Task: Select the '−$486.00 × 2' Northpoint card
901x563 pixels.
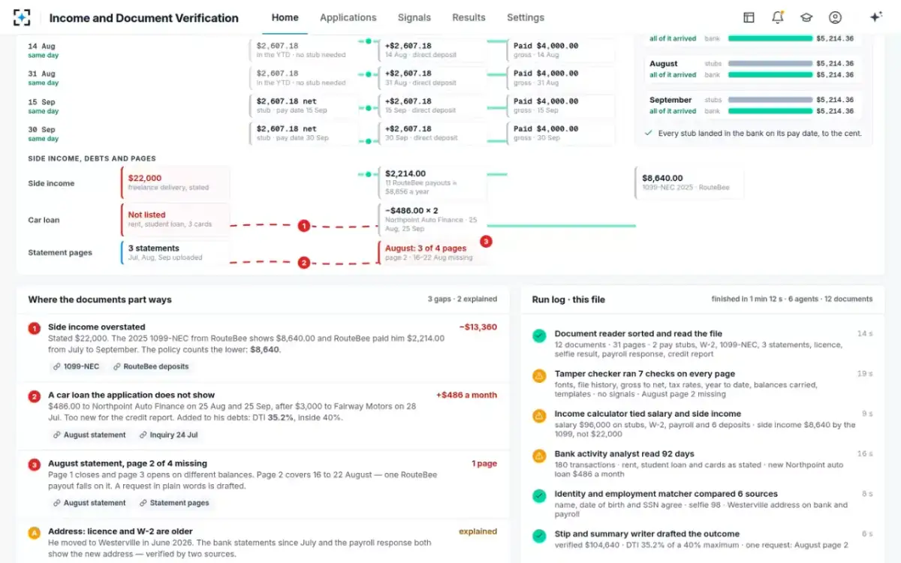Action: pos(432,219)
